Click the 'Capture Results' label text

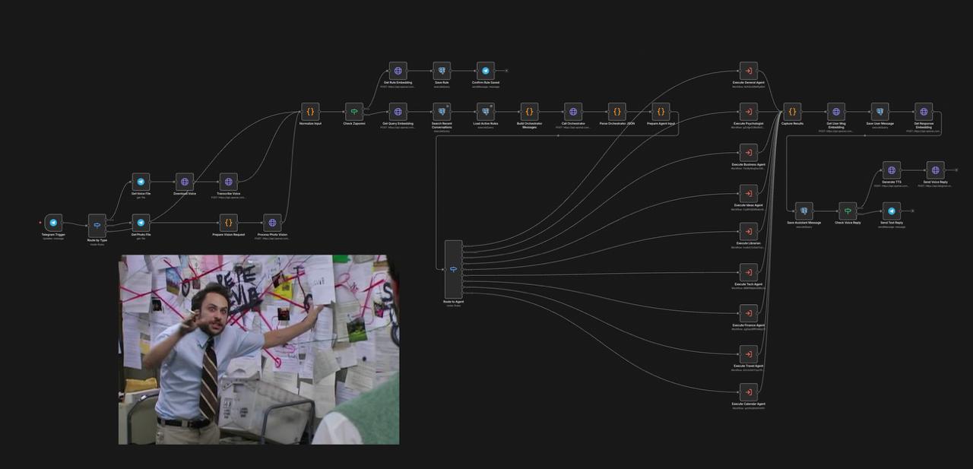point(792,123)
